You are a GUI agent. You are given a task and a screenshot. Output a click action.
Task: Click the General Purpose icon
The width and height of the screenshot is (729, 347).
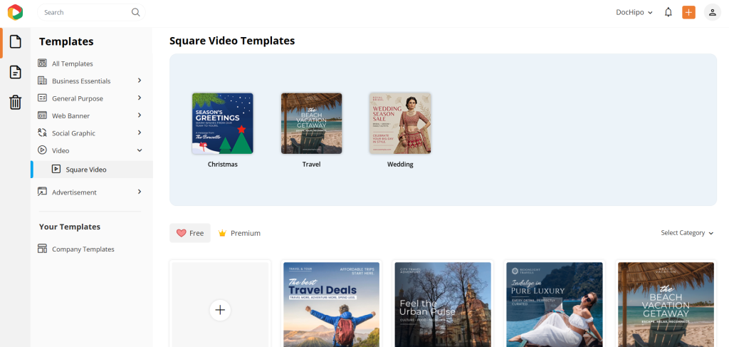pyautogui.click(x=42, y=98)
